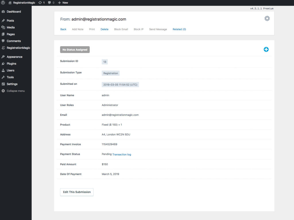Click the Back link
This screenshot has height=220, width=294.
63,29
